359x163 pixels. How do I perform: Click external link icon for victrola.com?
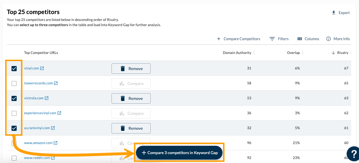[47, 98]
